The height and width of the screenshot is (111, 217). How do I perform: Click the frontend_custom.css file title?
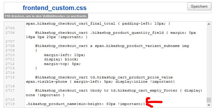pos(55,8)
